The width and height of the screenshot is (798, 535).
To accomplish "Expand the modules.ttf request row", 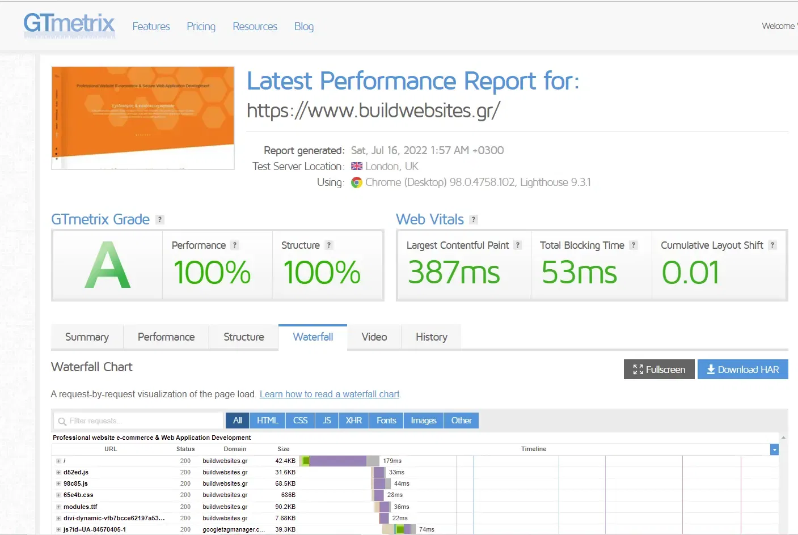I will 58,506.
